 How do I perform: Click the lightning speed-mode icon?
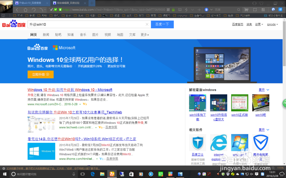click(x=186, y=10)
